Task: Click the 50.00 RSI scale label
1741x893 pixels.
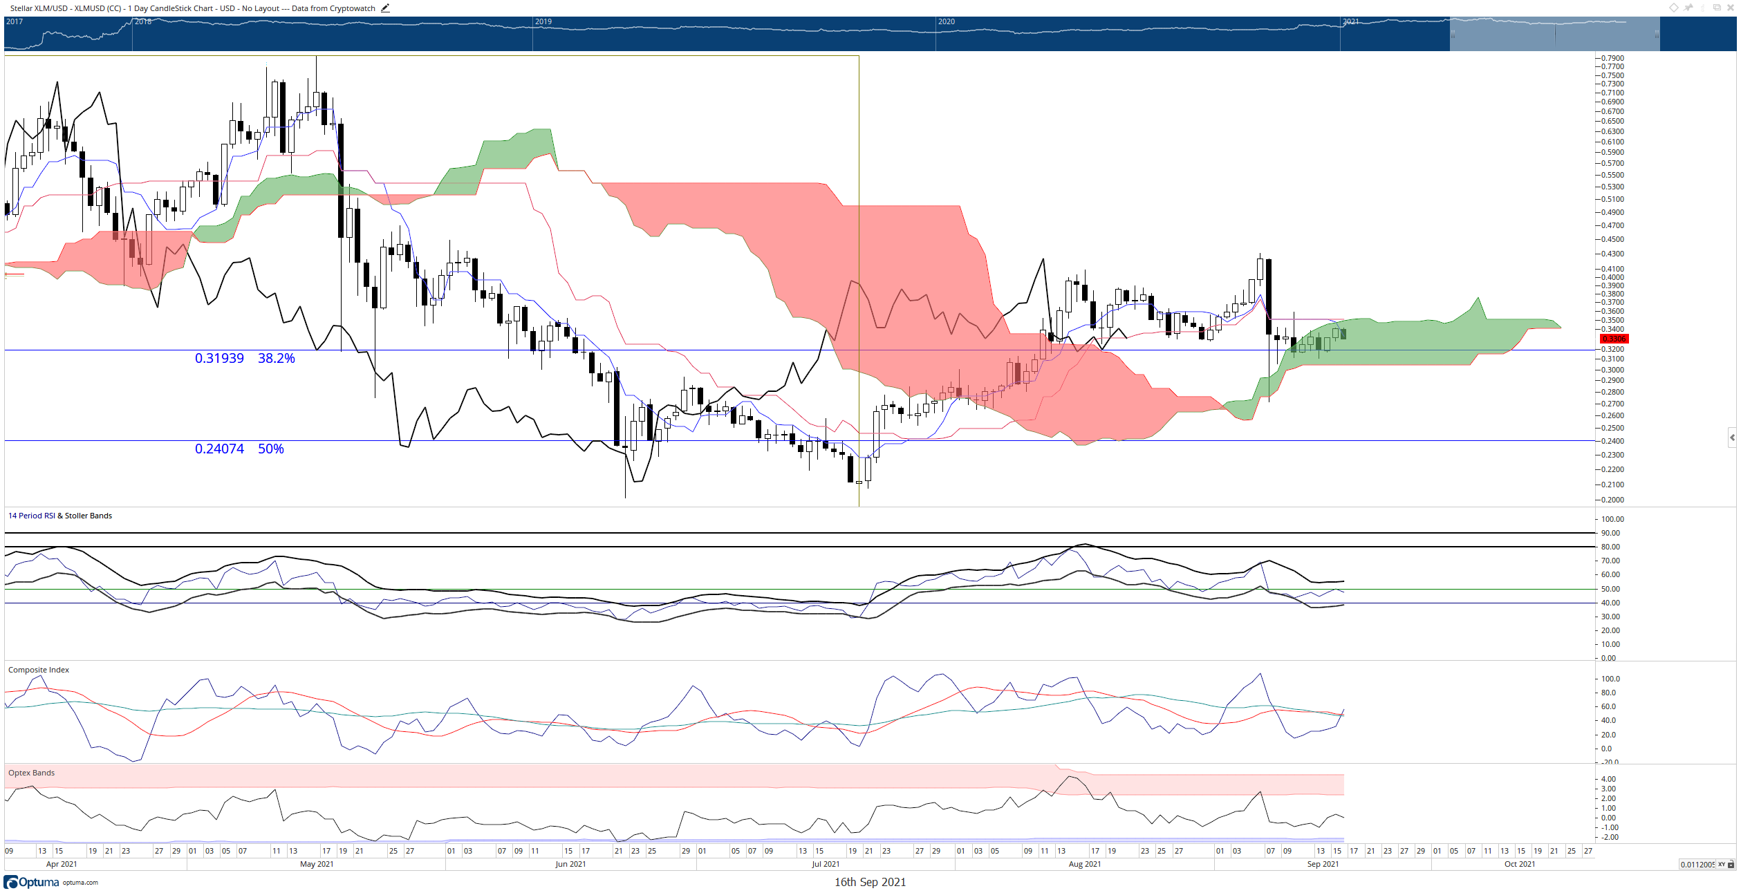Action: coord(1610,589)
